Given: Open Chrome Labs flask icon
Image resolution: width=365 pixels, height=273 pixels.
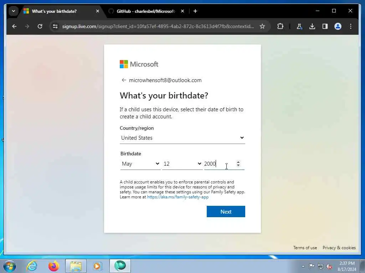Looking at the screenshot, I should pyautogui.click(x=299, y=26).
